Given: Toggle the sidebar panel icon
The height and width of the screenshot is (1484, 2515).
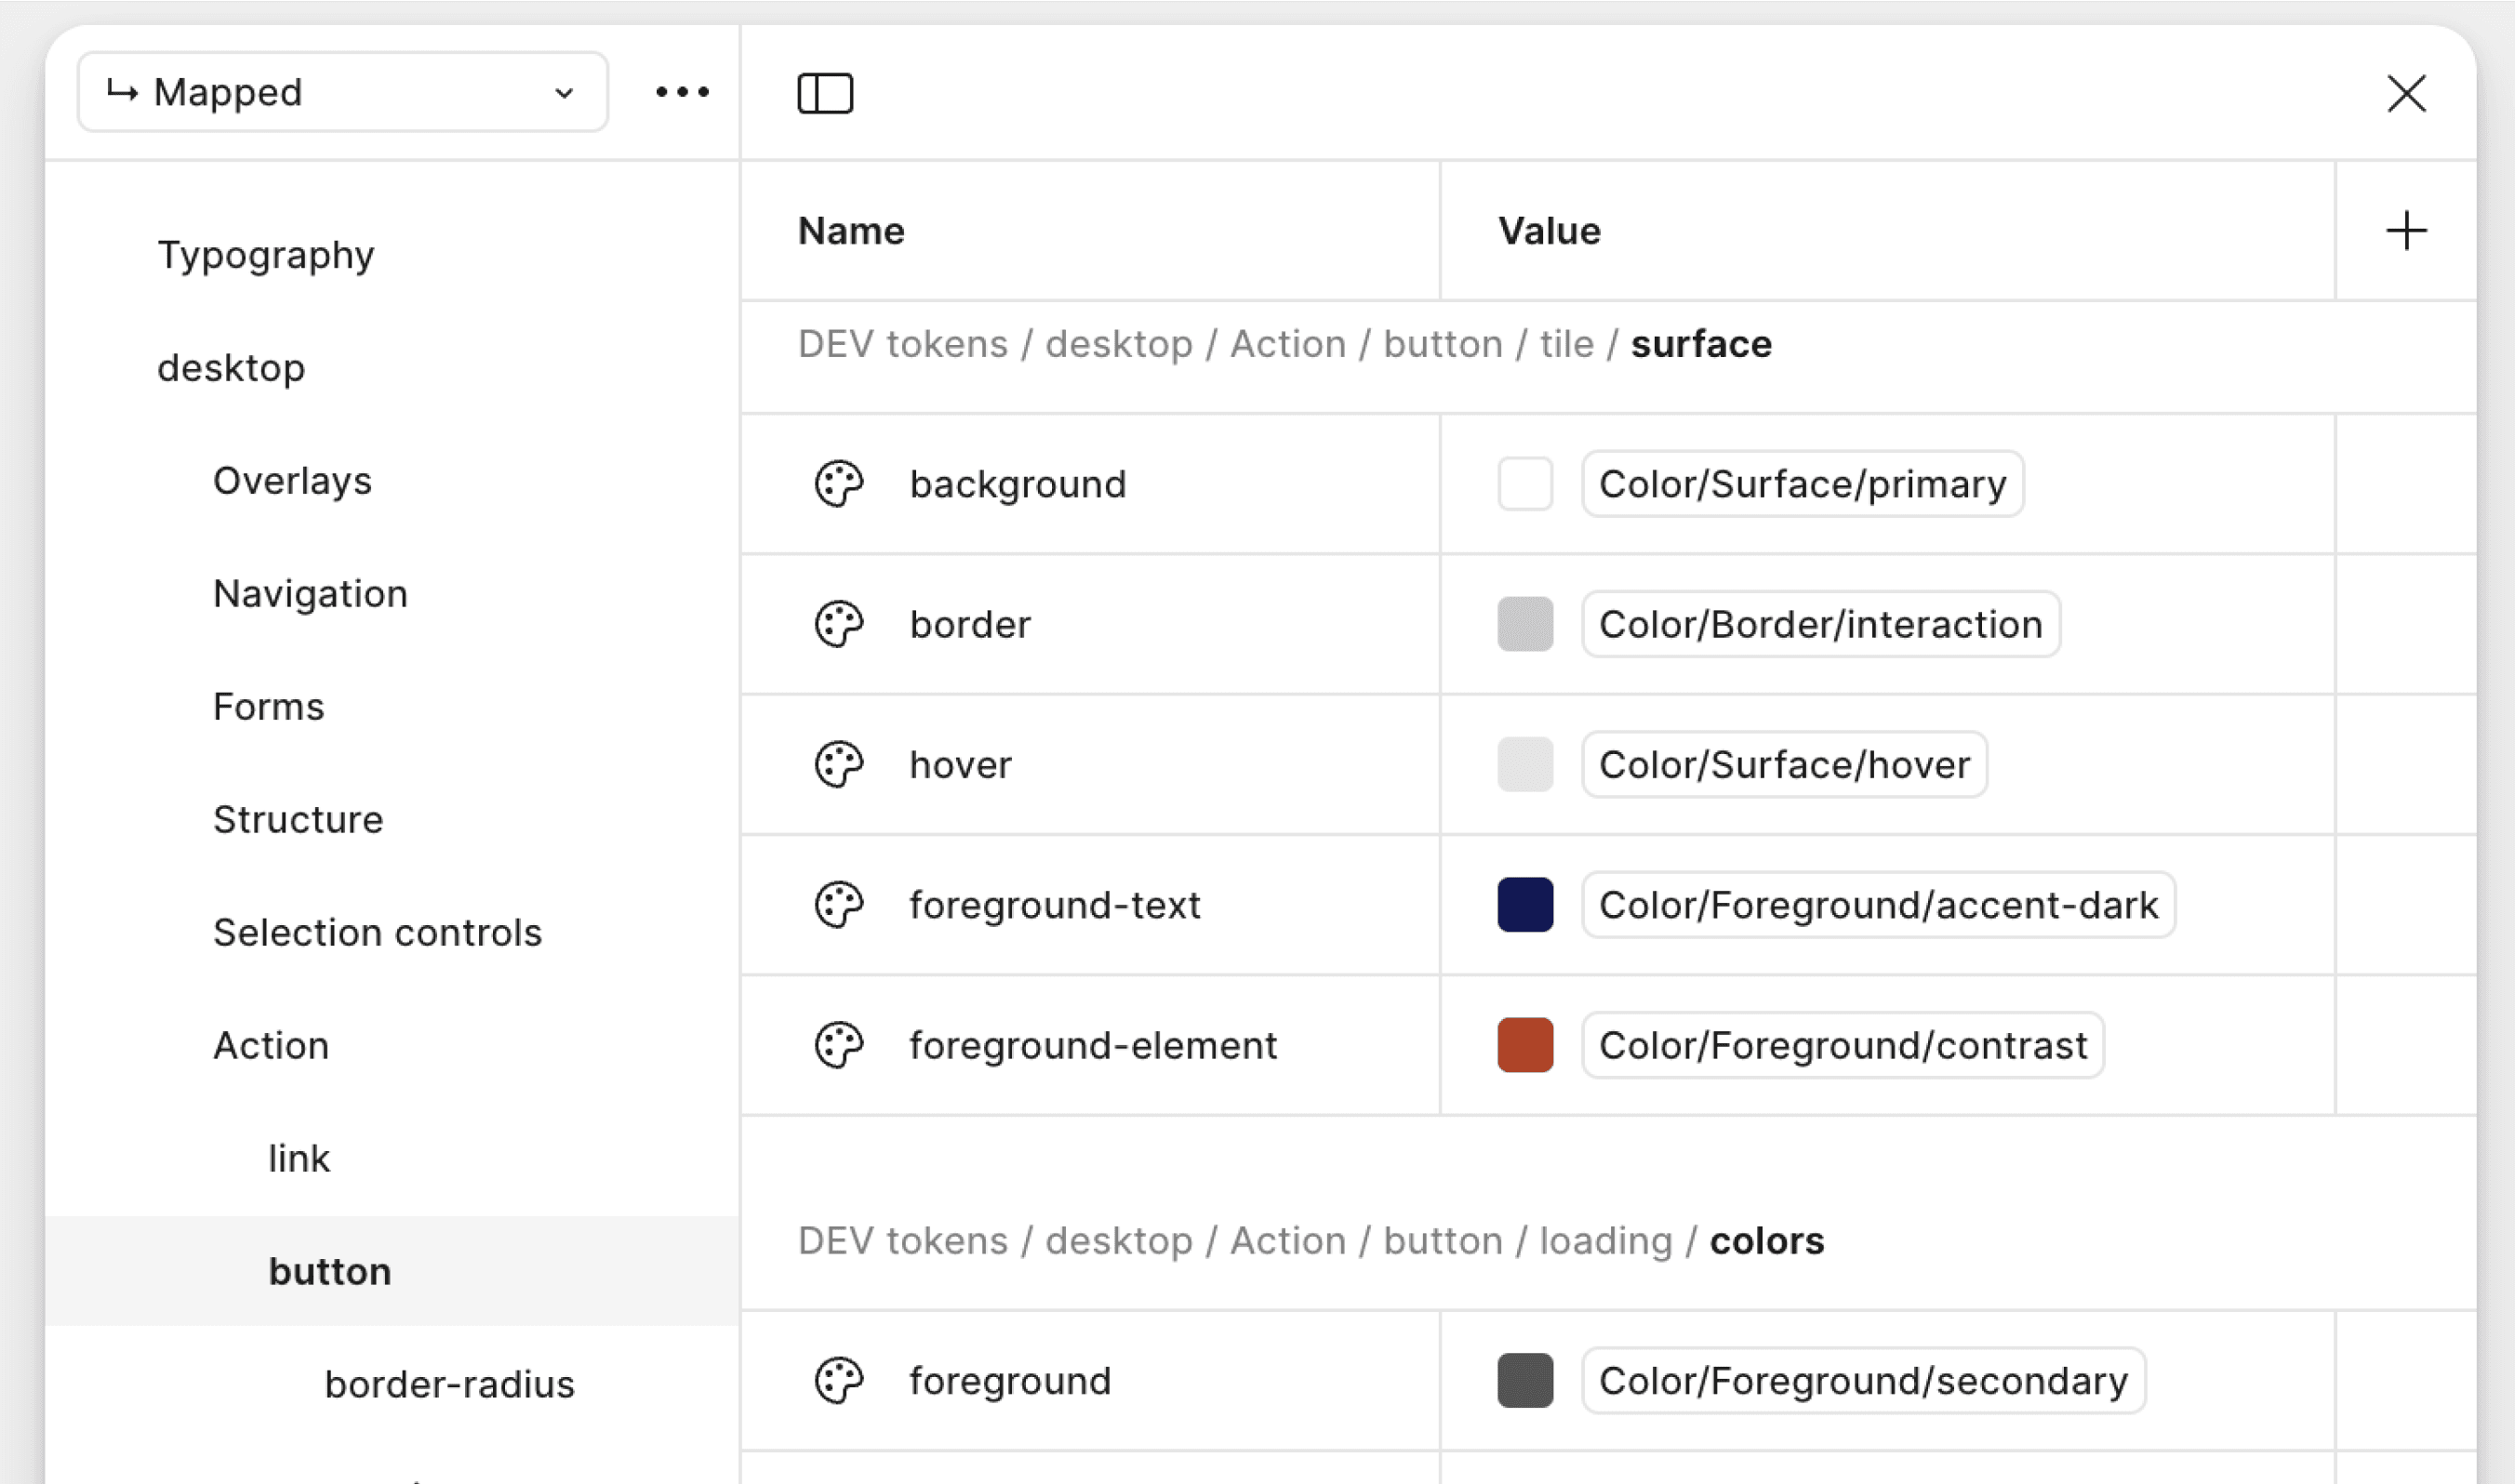Looking at the screenshot, I should point(825,93).
